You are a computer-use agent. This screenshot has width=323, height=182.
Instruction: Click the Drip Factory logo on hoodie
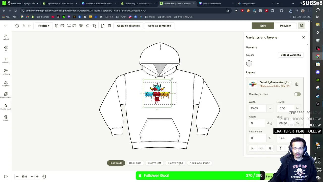pos(157,94)
